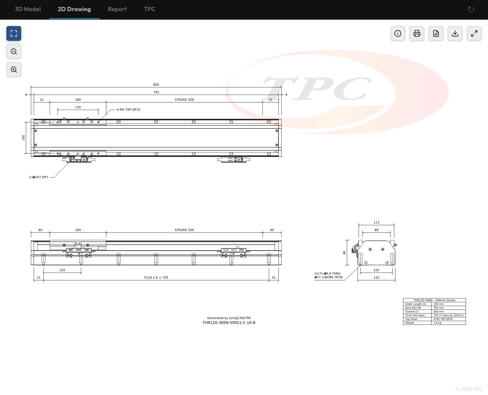The width and height of the screenshot is (488, 395).
Task: Click the © 2026 TPC footer text
Action: tap(469, 389)
